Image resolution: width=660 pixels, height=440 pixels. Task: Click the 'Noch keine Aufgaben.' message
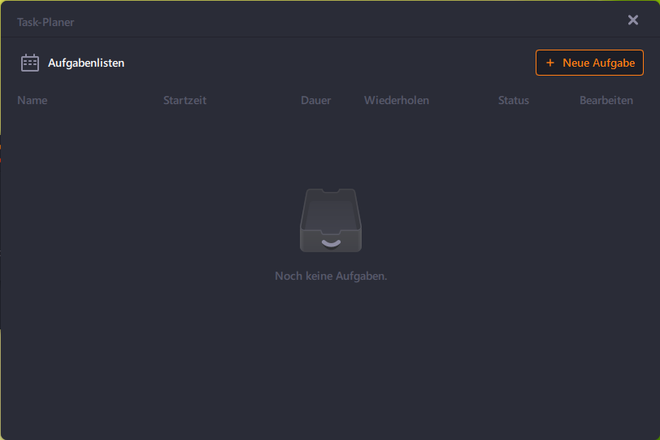[331, 276]
